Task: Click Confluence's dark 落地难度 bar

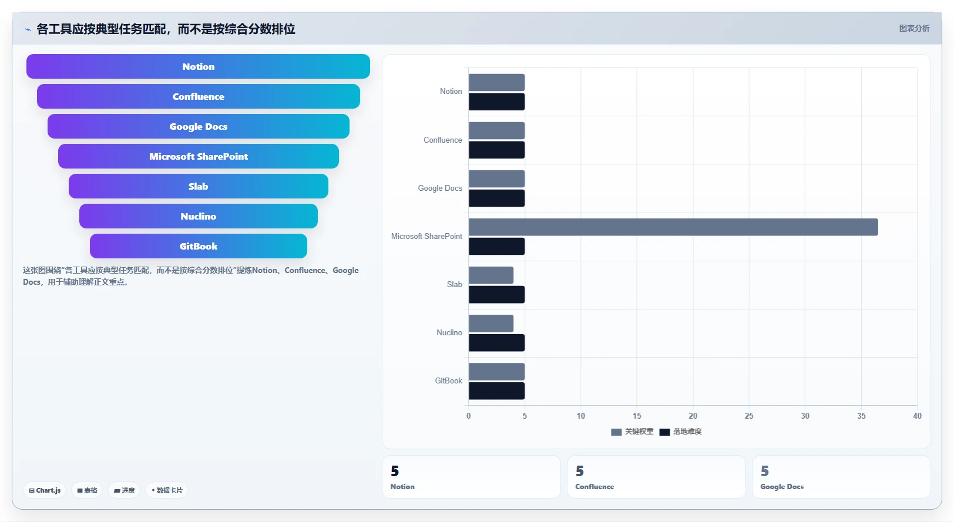Action: click(496, 150)
